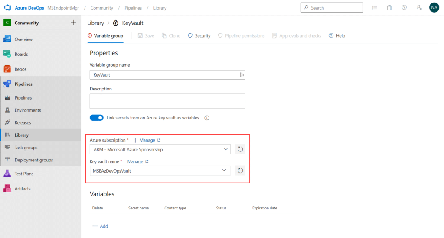Refresh the Key vault name list

tap(240, 170)
